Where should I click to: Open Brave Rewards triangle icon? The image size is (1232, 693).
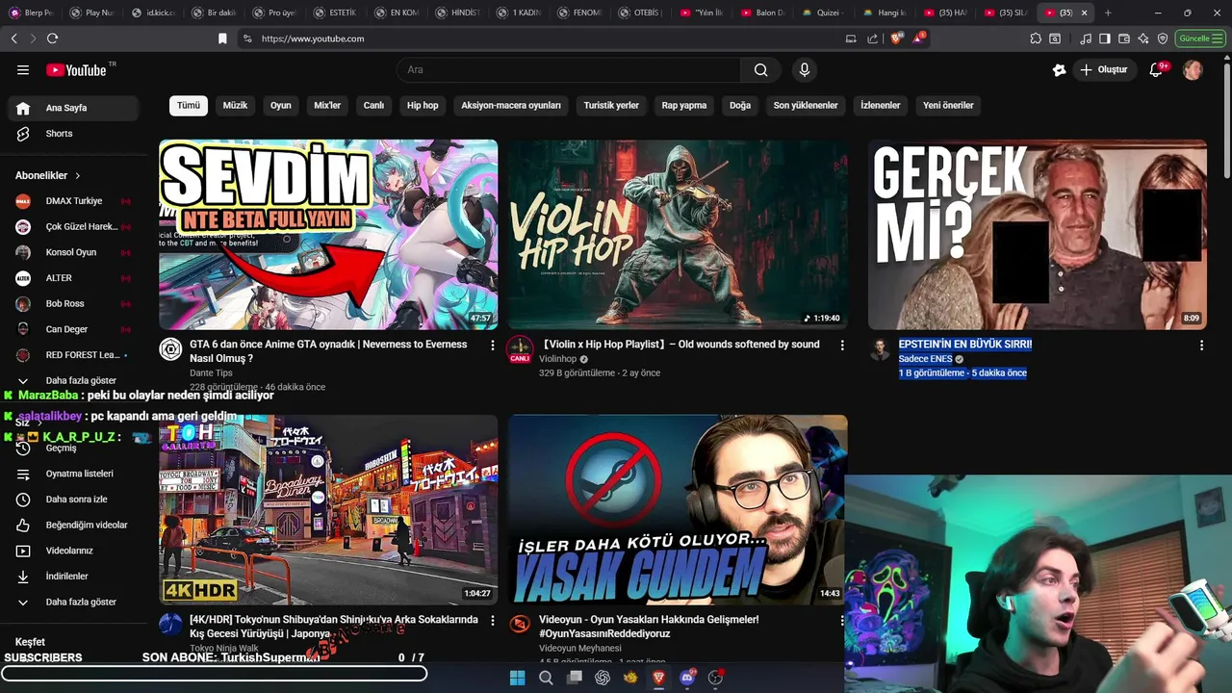[x=919, y=38]
